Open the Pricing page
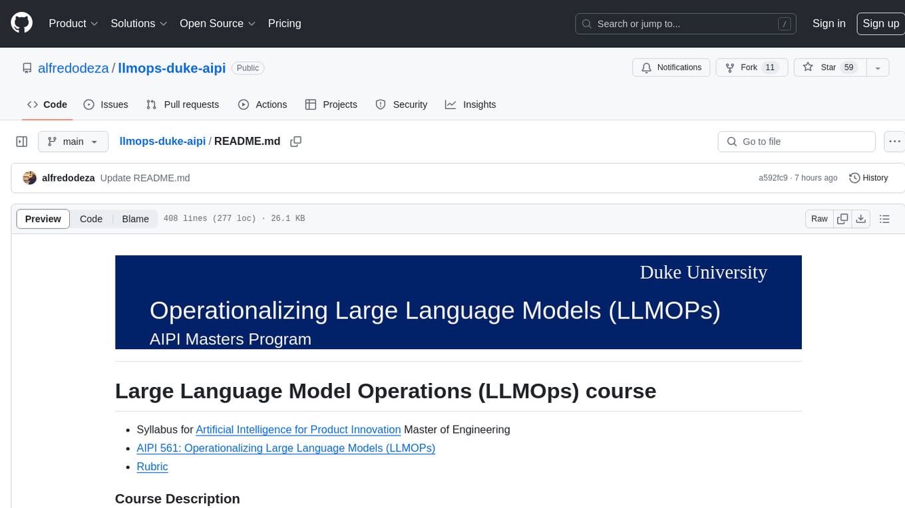 click(x=284, y=23)
